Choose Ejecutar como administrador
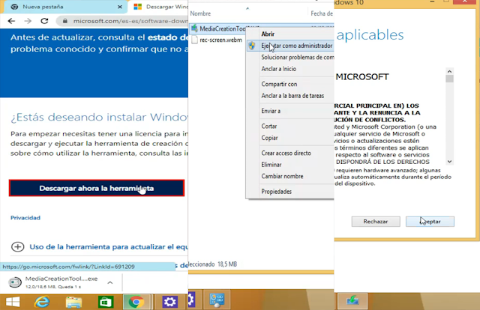 290,46
